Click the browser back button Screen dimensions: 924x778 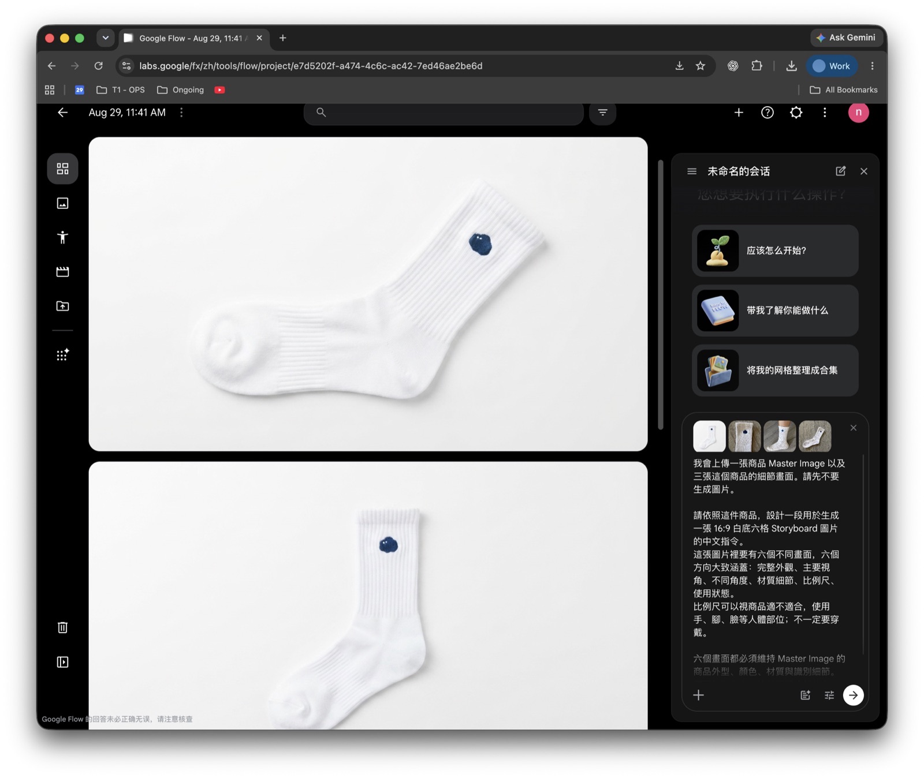[x=51, y=66]
